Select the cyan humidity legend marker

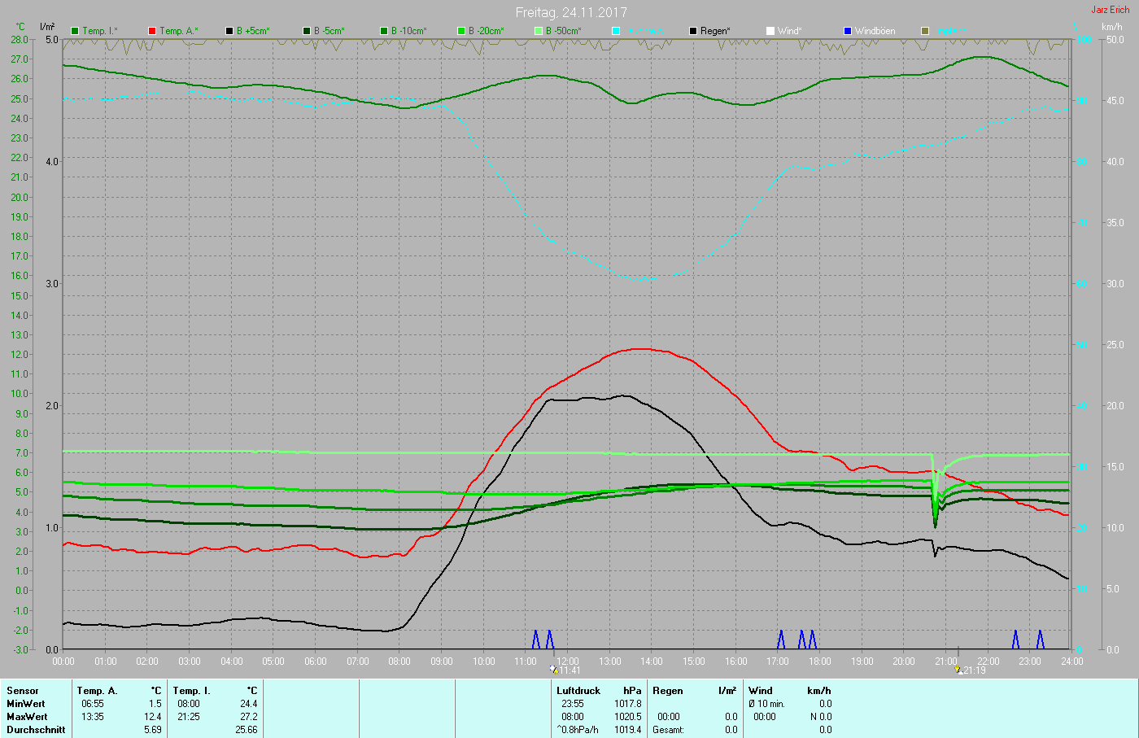coord(616,31)
